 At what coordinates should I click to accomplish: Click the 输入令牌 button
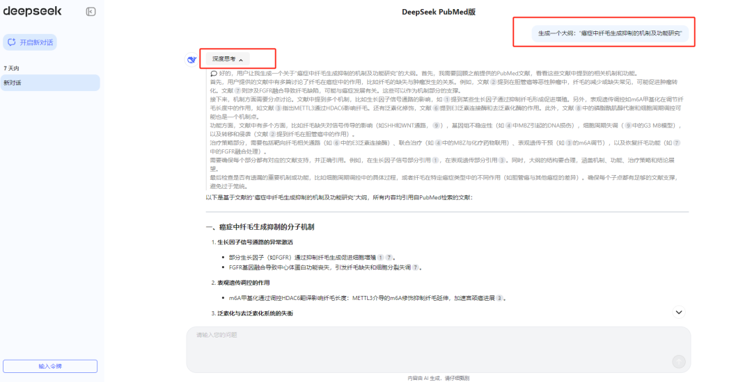[50, 366]
